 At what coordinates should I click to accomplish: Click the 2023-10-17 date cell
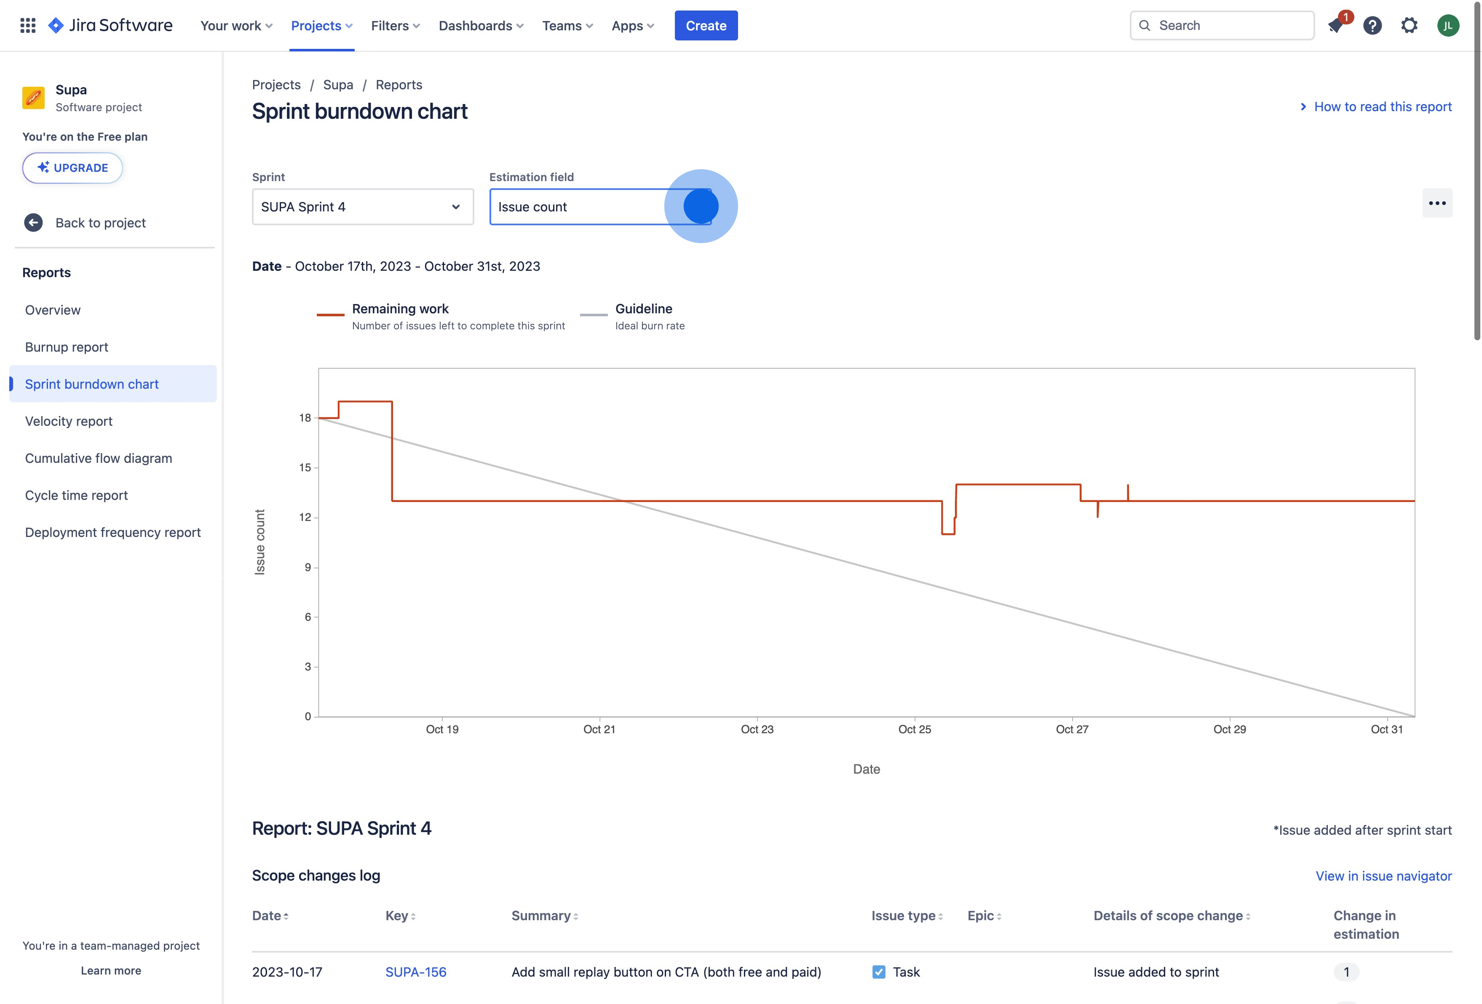287,972
